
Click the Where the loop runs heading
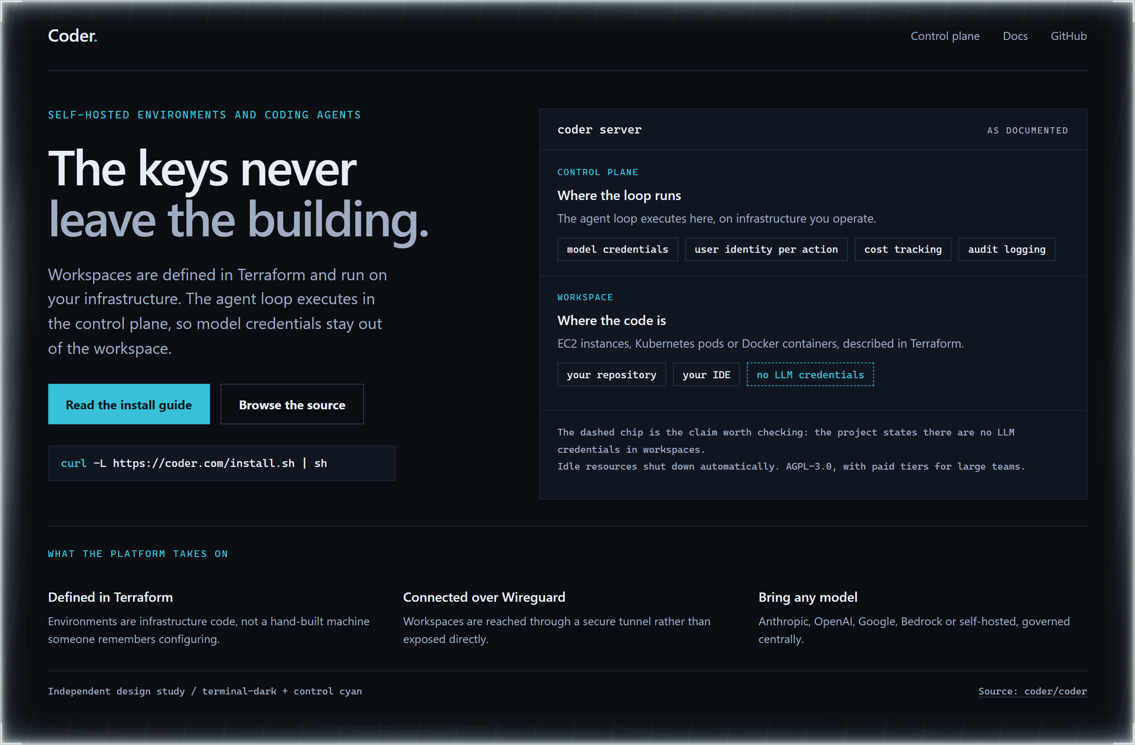[619, 196]
